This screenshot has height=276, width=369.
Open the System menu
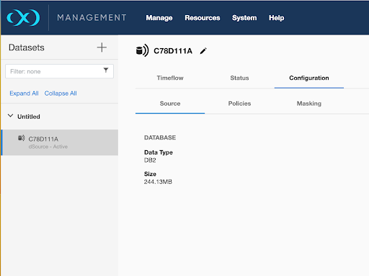[x=244, y=18]
